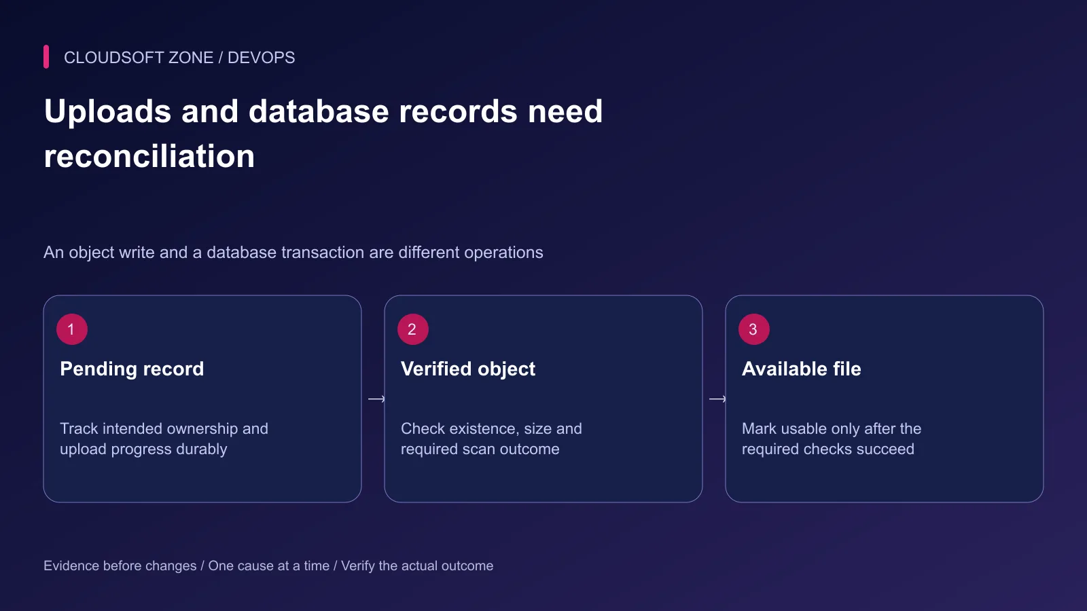Click 'Track intended ownership and upload progress durably' text

click(x=164, y=439)
